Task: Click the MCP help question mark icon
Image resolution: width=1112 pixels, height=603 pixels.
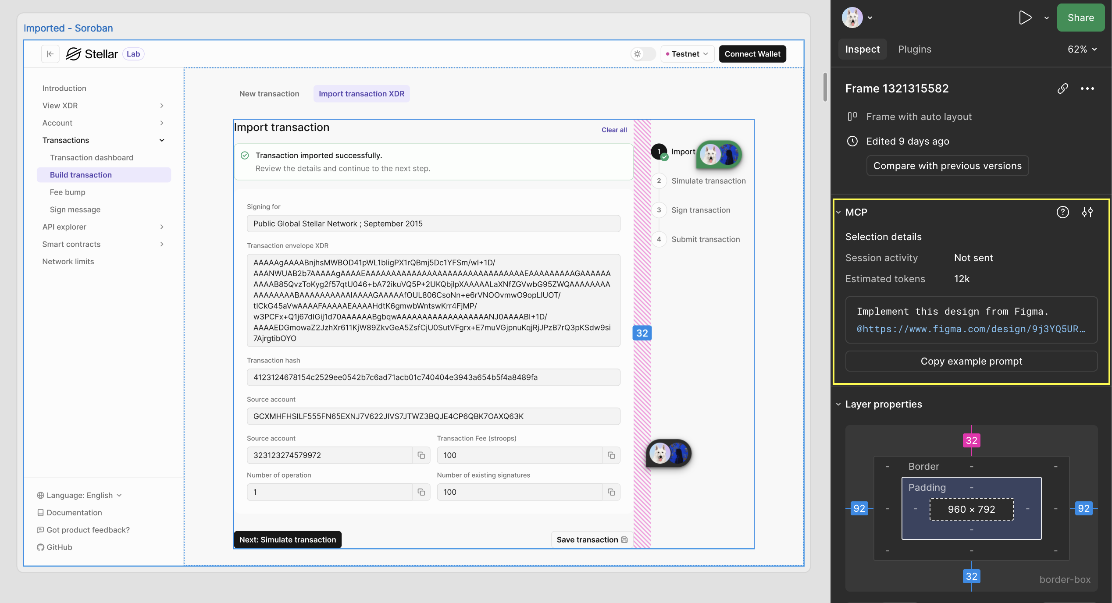Action: coord(1062,212)
